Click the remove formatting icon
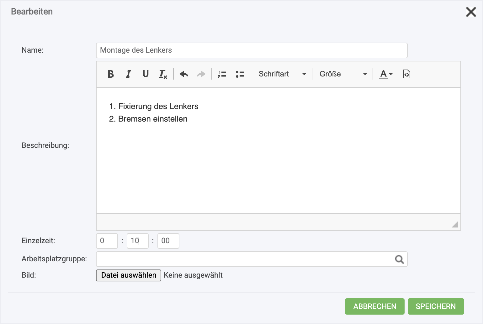Image resolution: width=483 pixels, height=324 pixels. pyautogui.click(x=163, y=74)
